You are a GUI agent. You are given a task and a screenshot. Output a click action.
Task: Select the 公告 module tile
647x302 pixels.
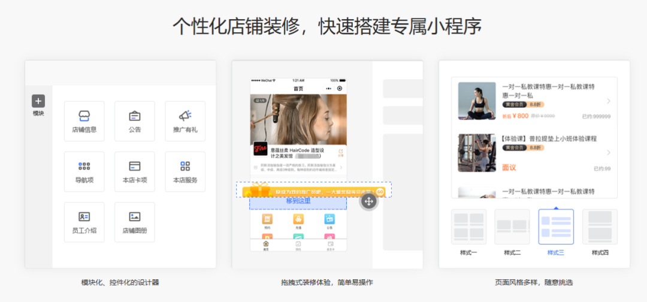point(135,121)
